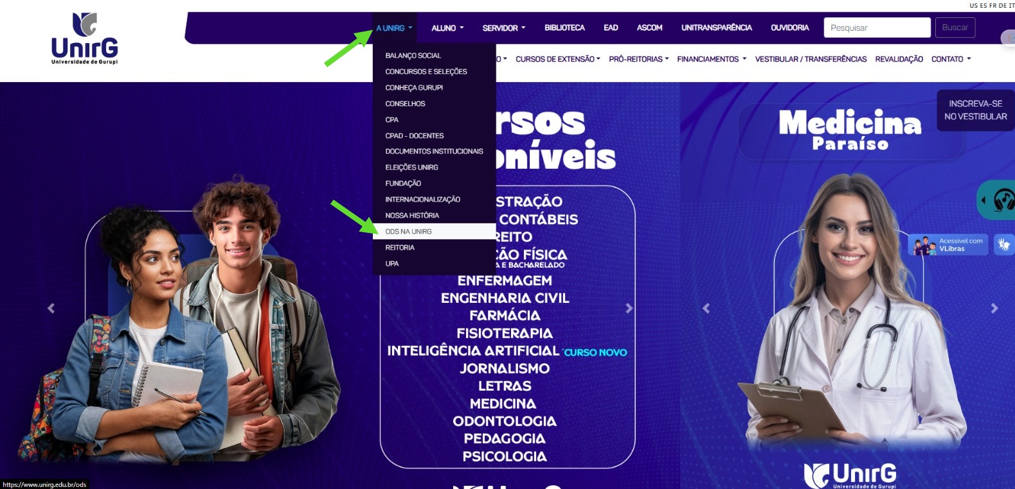Expand the SERVIDOR dropdown menu

[504, 28]
